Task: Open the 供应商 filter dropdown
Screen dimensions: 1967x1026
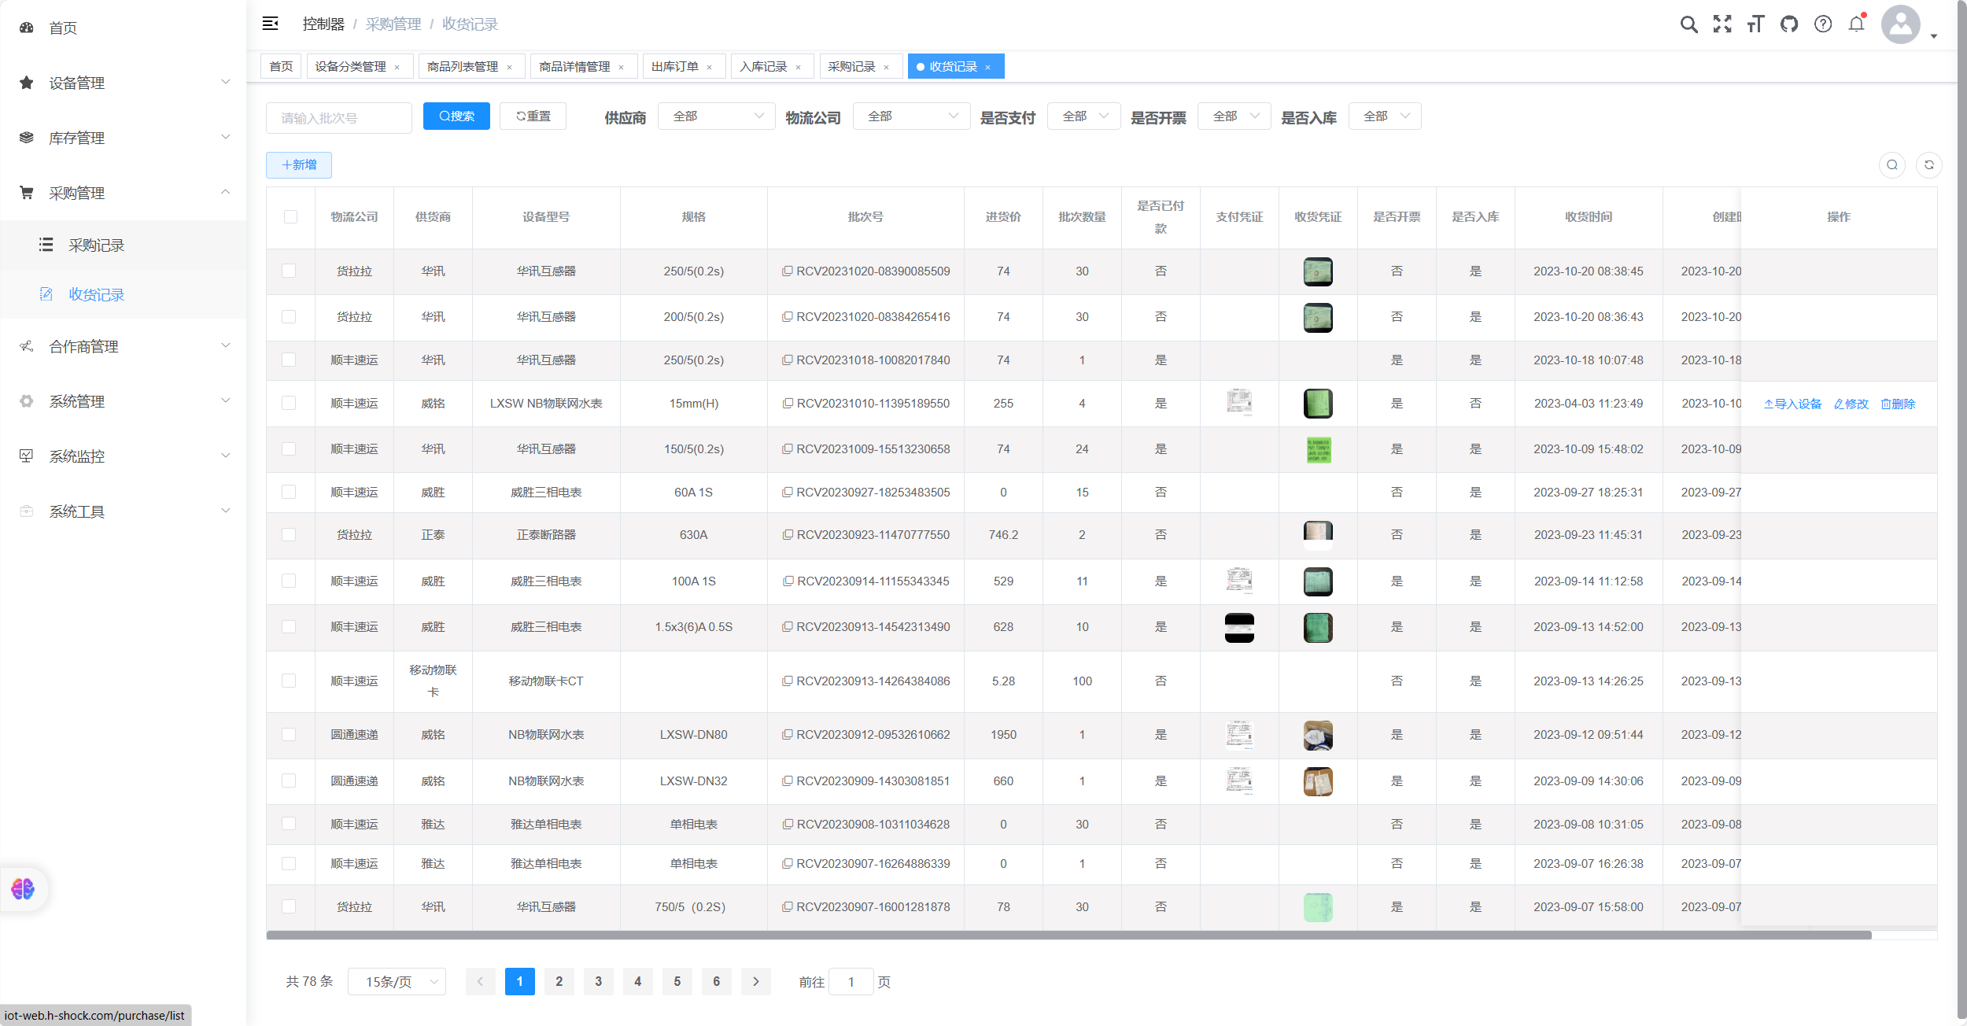Action: click(x=716, y=116)
